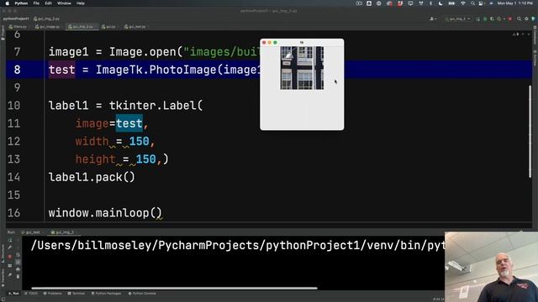Click line number 14 in the gutter
Screen dimensions: 538x302
[x=13, y=177]
